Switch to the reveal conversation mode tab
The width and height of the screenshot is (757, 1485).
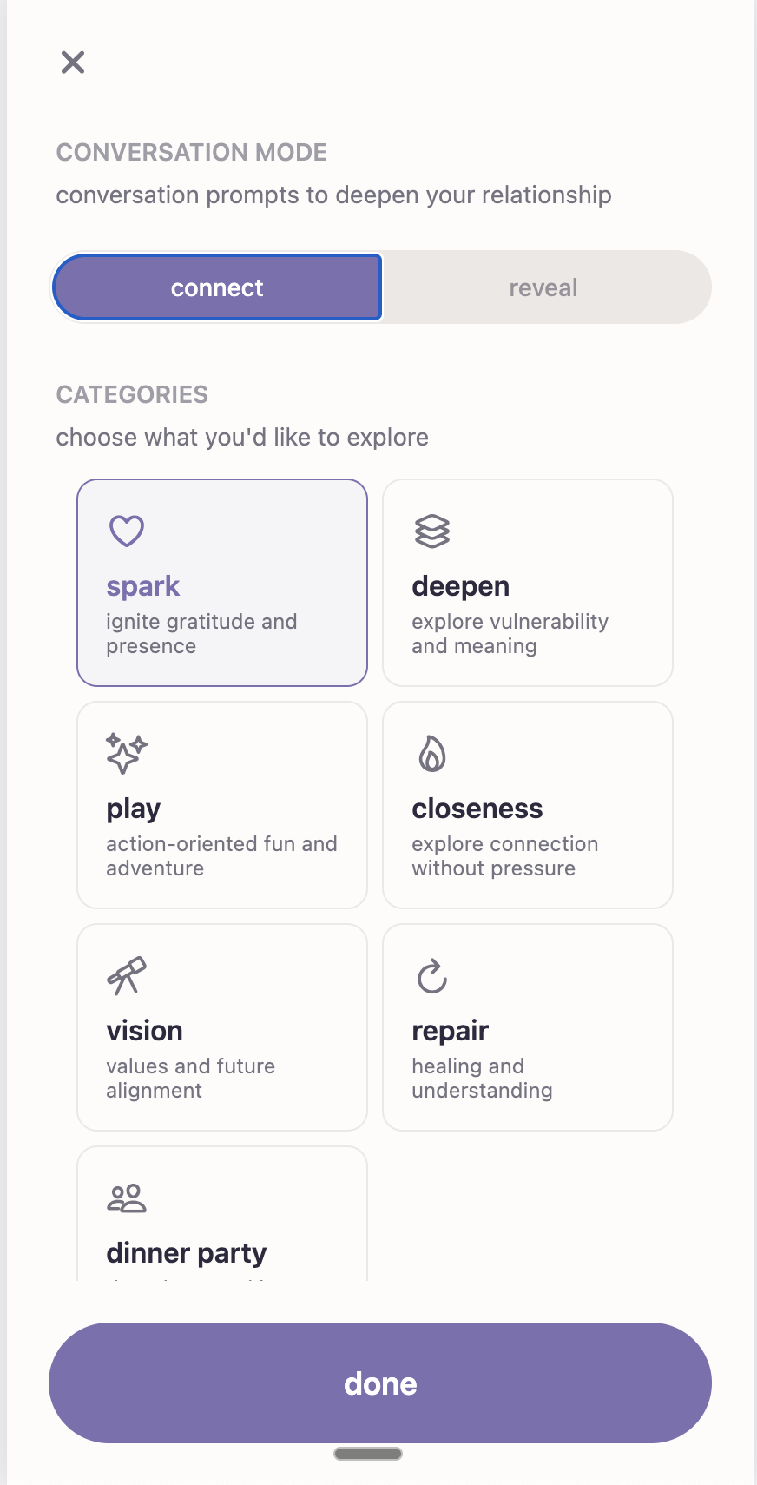click(543, 287)
